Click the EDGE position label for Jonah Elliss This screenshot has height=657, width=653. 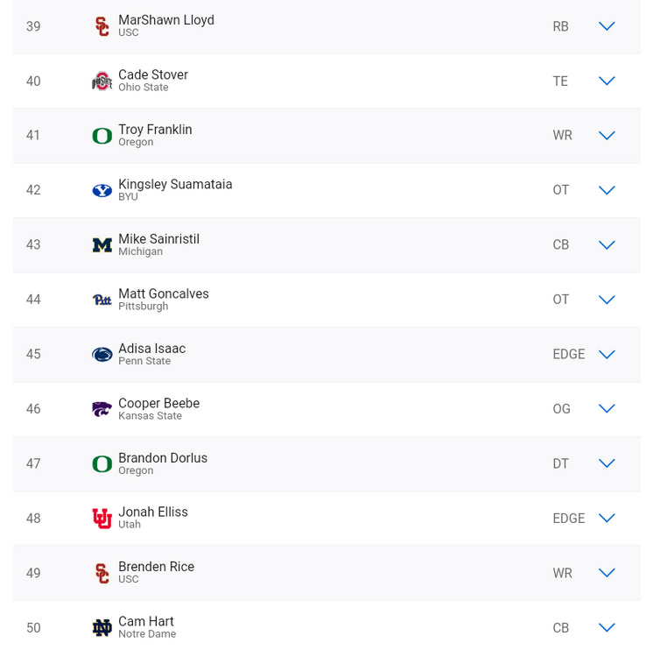pos(568,519)
